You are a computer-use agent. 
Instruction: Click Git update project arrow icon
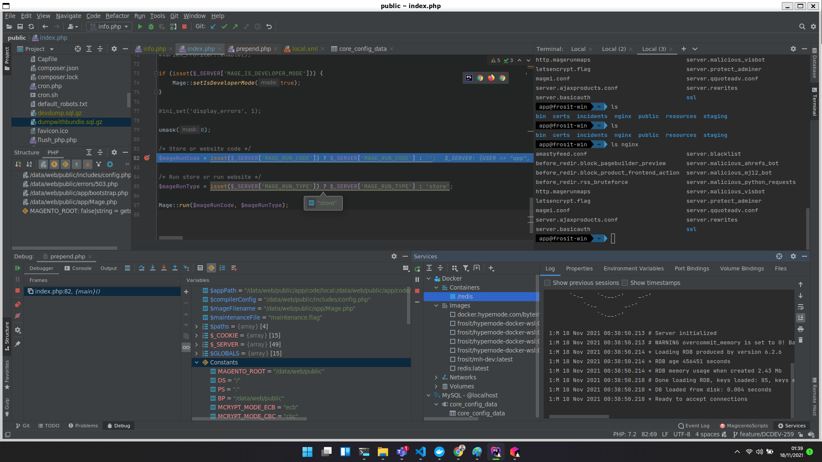click(213, 27)
